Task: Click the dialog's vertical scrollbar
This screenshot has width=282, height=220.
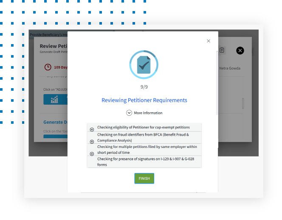Action: (217, 81)
